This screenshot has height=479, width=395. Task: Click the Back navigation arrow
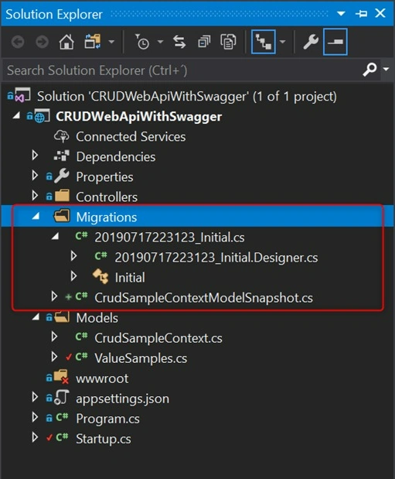click(18, 42)
